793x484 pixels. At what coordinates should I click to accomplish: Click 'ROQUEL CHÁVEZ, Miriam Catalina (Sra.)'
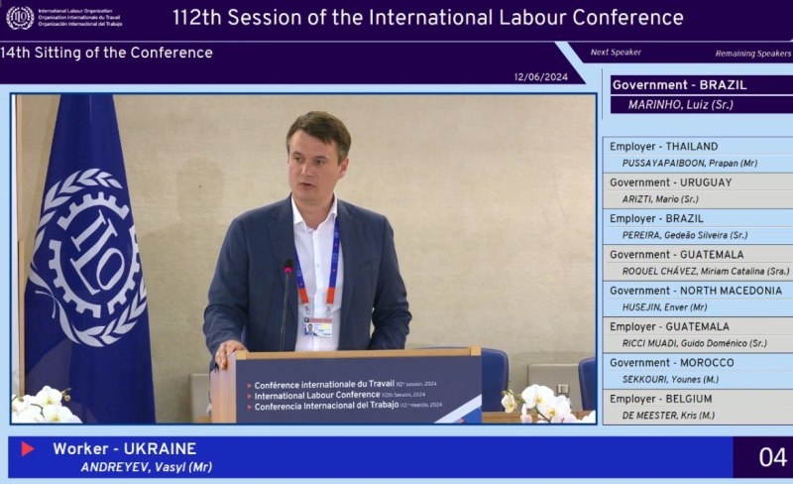pyautogui.click(x=706, y=271)
